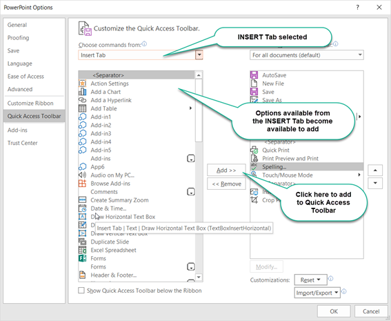Select the Add Table grid icon

pyautogui.click(x=82, y=108)
